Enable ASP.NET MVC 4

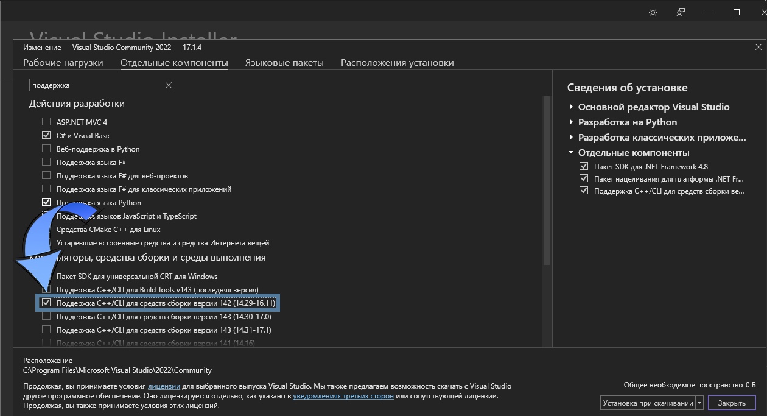coord(46,121)
